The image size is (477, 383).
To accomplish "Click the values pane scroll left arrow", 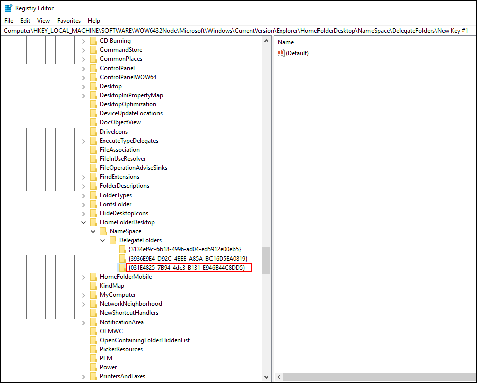I will 279,377.
